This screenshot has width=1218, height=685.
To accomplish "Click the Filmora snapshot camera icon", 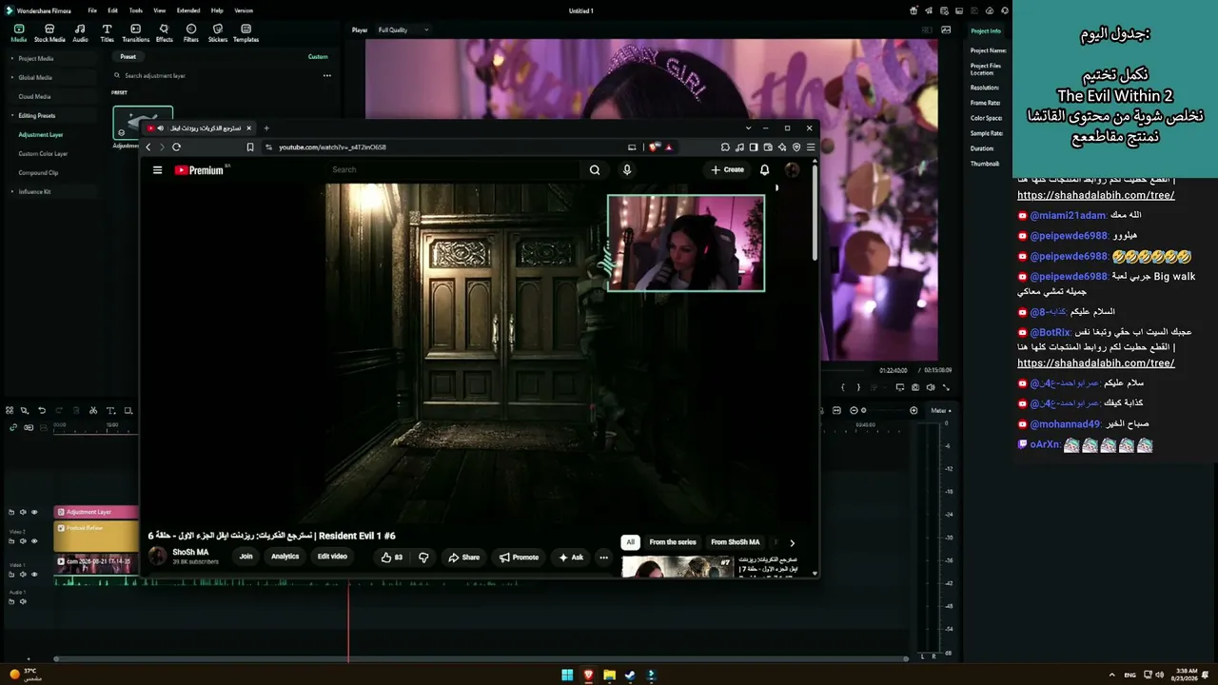I will (915, 387).
